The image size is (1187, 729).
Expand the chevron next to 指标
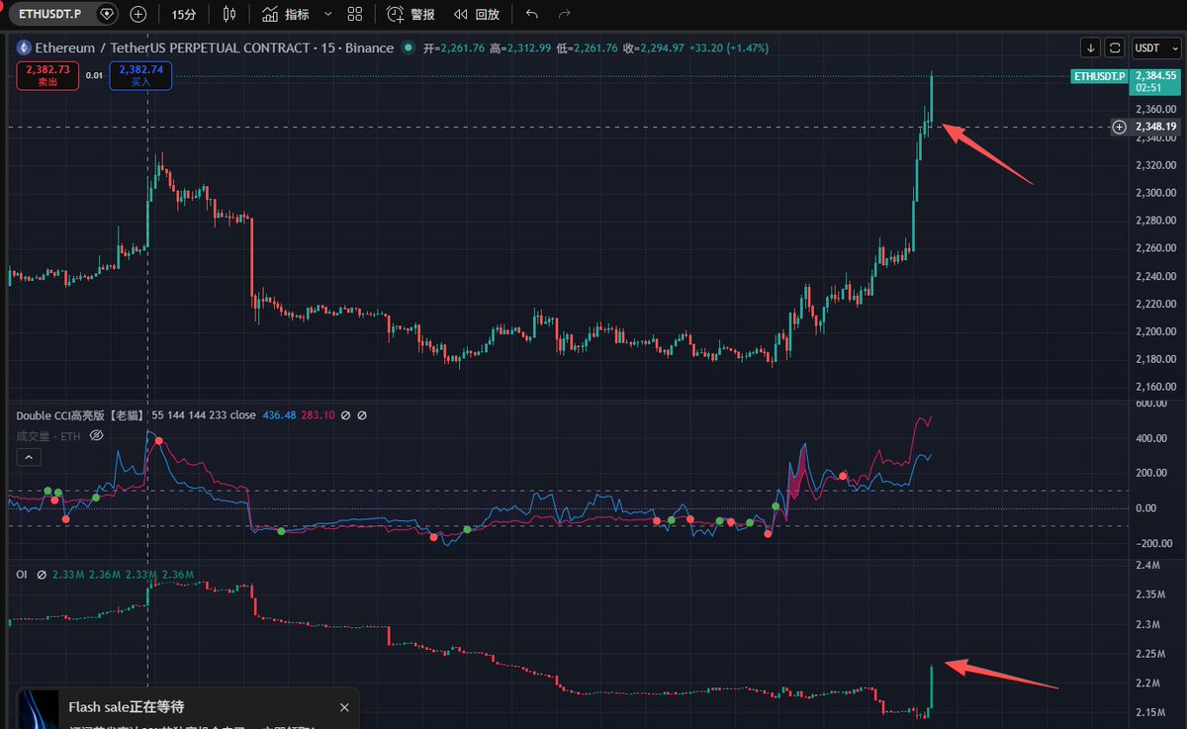pos(328,14)
